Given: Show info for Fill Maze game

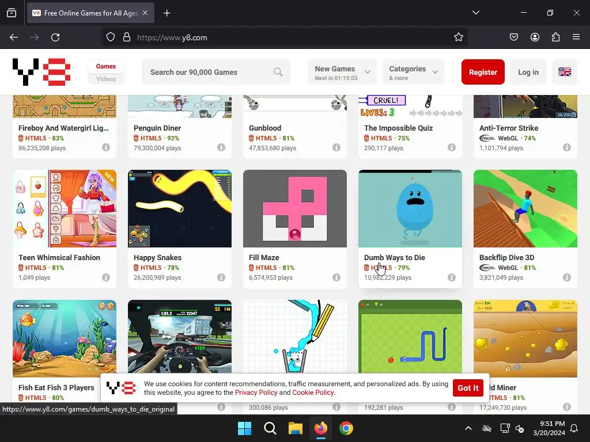Looking at the screenshot, I should tap(336, 277).
